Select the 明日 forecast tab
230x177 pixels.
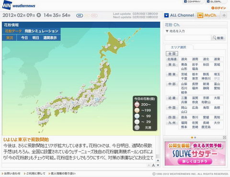point(35,38)
